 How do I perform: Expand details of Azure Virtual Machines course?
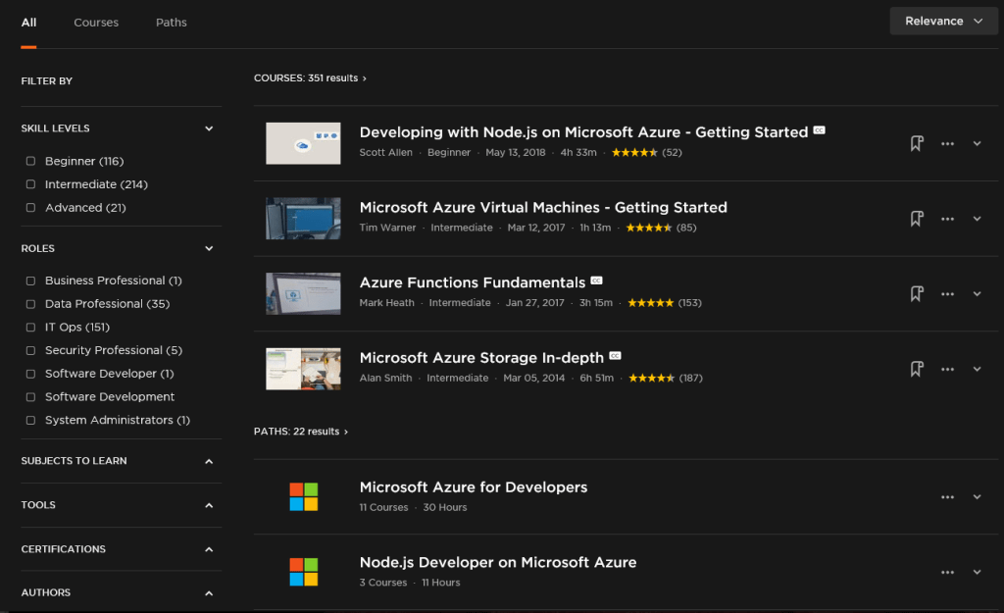coord(978,219)
